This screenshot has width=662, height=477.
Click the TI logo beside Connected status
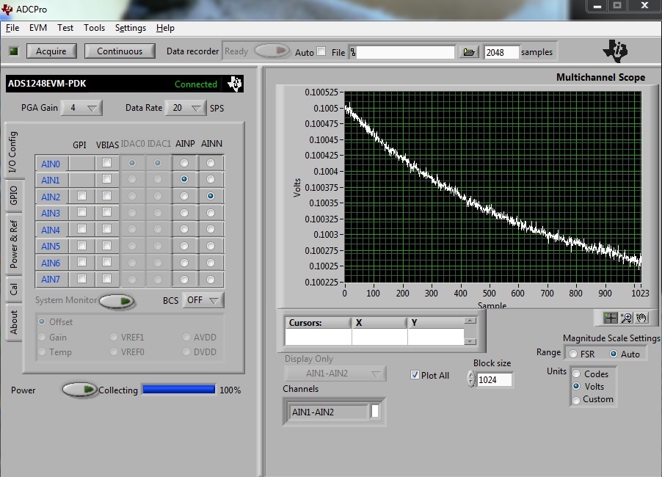[x=234, y=84]
